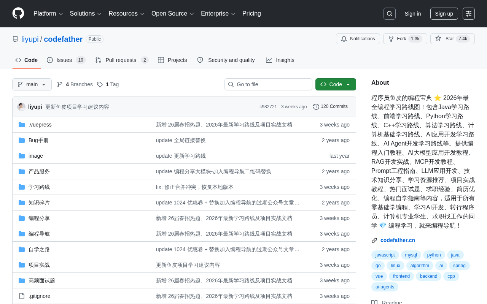The image size is (487, 304).
Task: Switch to the Projects tab
Action: [x=172, y=60]
